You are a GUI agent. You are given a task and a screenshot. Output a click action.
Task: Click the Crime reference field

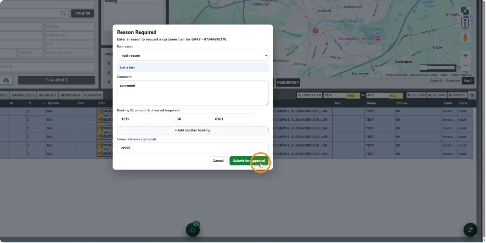pos(192,148)
